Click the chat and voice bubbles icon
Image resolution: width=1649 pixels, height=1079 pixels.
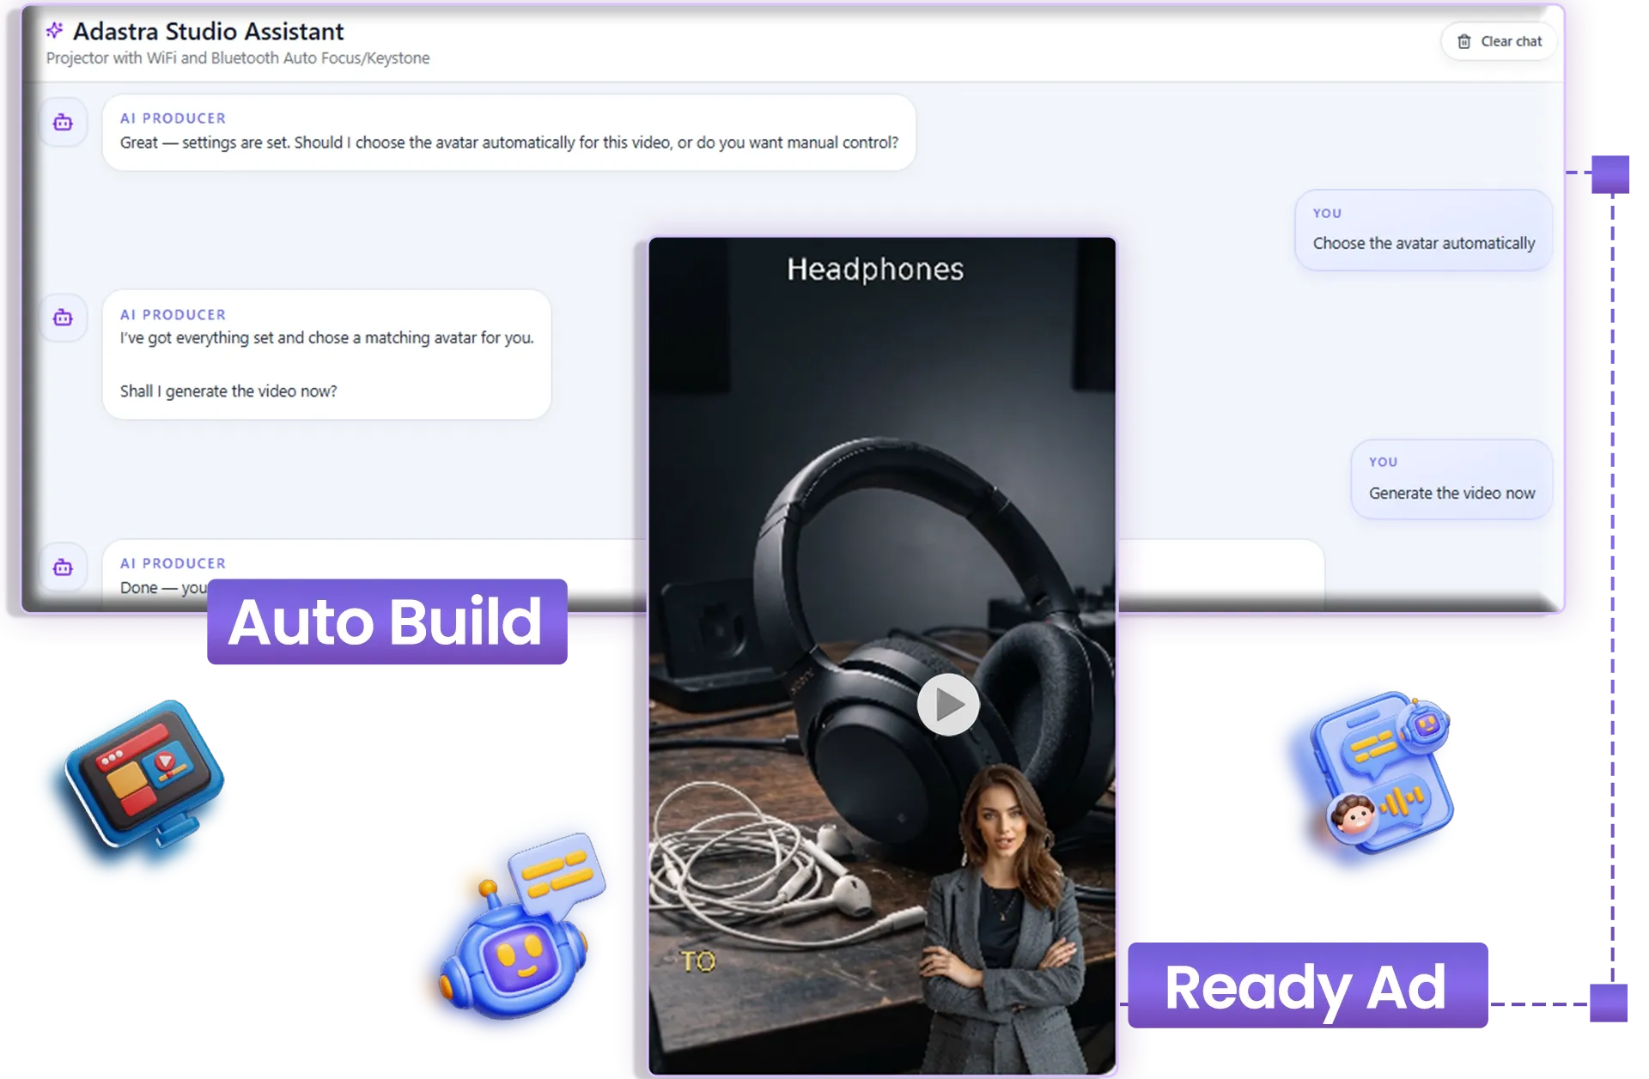click(1382, 773)
